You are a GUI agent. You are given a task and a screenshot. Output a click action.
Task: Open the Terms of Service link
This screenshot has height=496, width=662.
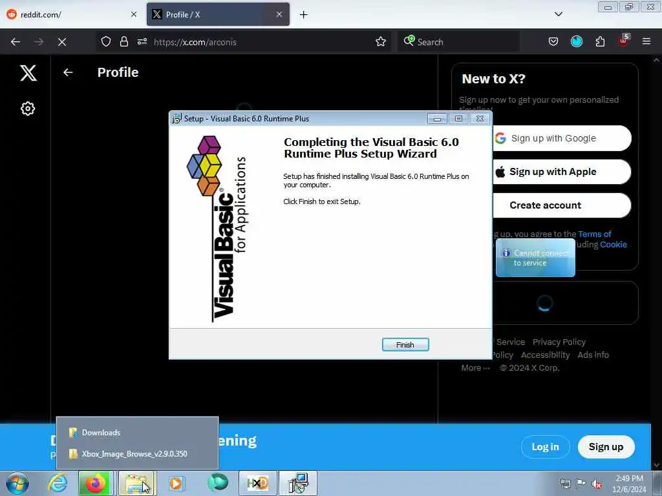595,234
